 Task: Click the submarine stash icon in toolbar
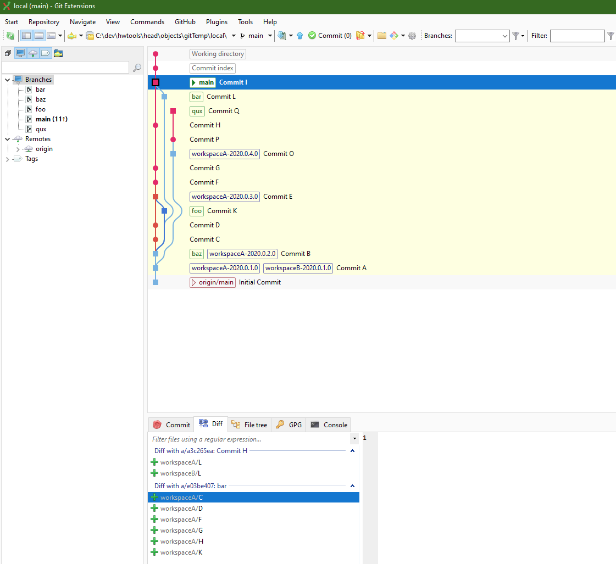[x=72, y=36]
